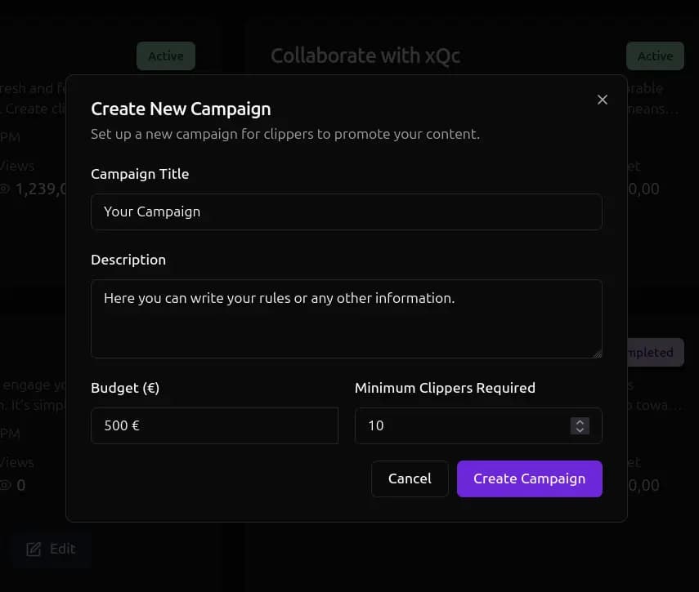Click the Budget field showing 500 €

coord(214,425)
